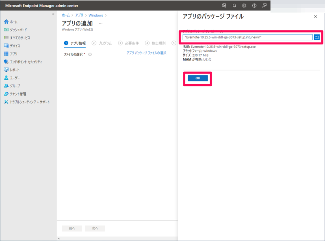325x241 pixels.
Task: Send feedback via the smiley icon
Action: (264, 5)
